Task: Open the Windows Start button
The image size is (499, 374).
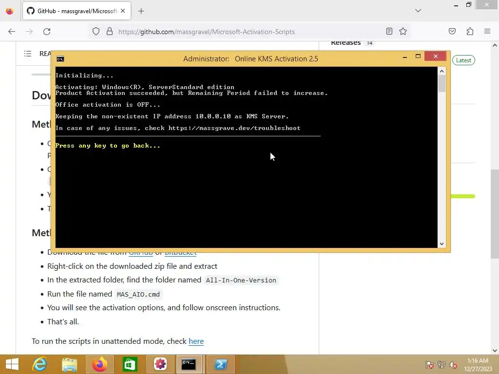Action: pyautogui.click(x=12, y=364)
